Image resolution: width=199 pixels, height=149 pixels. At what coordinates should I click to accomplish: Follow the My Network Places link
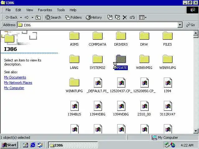pyautogui.click(x=18, y=83)
